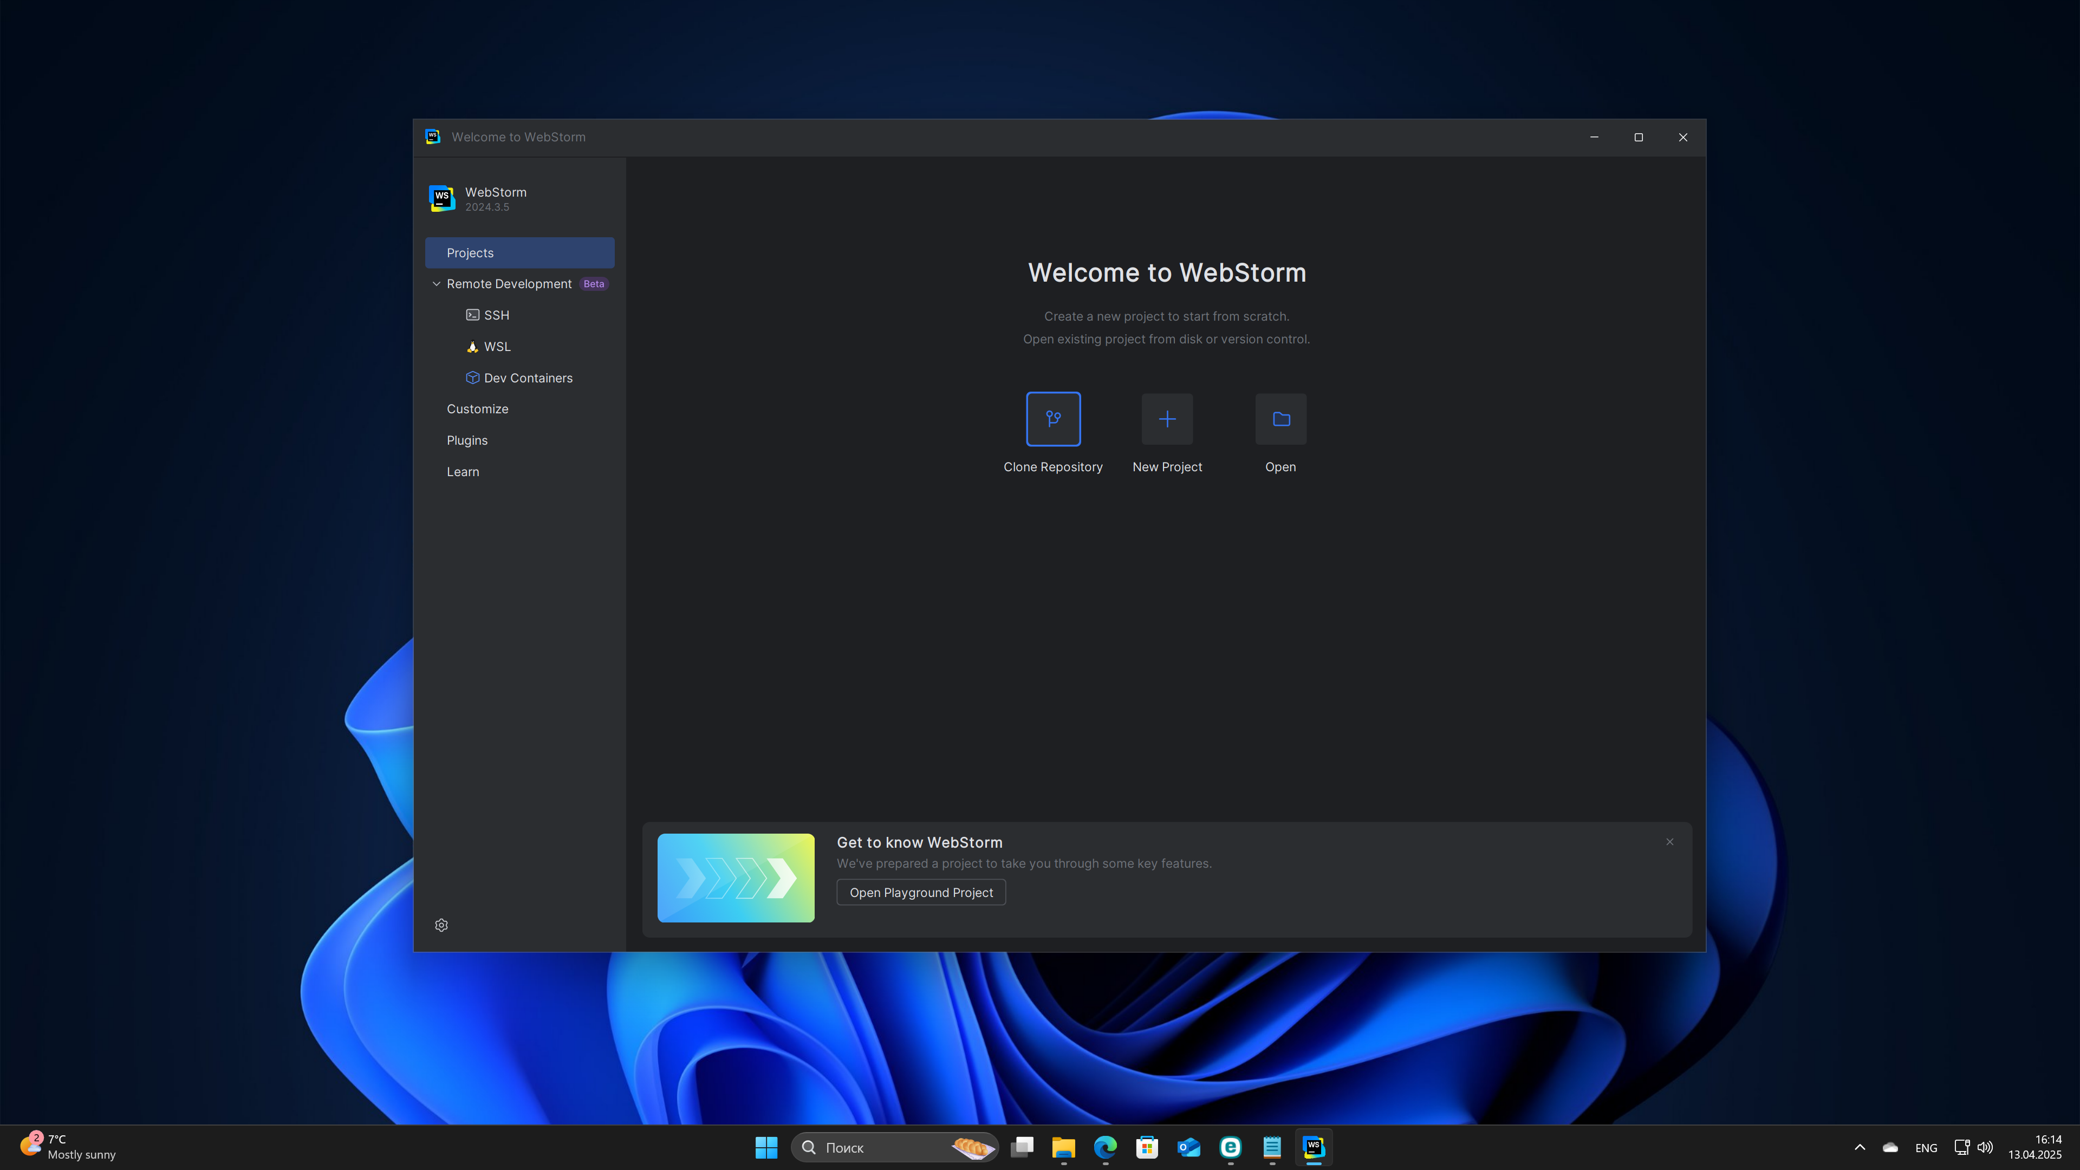Screen dimensions: 2080x1170
Task: Open Outlook from the taskbar
Action: pyautogui.click(x=1188, y=1147)
